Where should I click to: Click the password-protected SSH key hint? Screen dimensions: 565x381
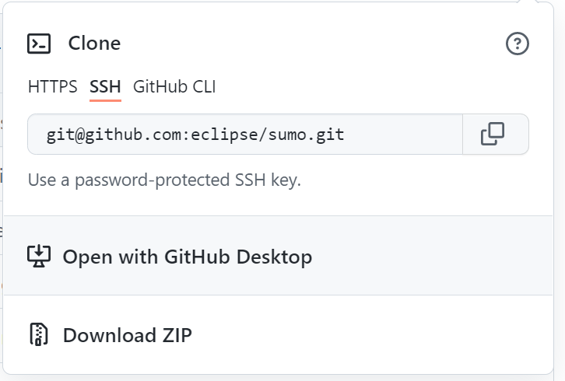(x=164, y=180)
